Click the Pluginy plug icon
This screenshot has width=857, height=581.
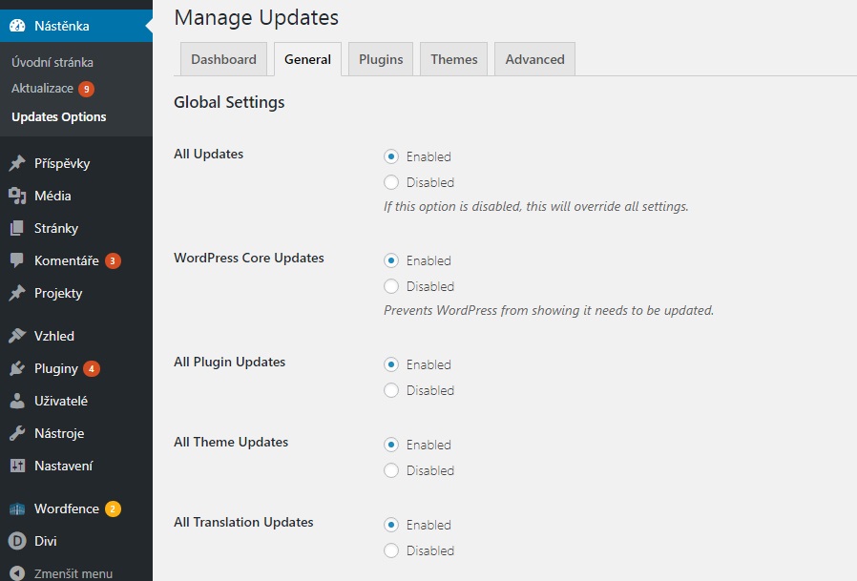(x=17, y=368)
